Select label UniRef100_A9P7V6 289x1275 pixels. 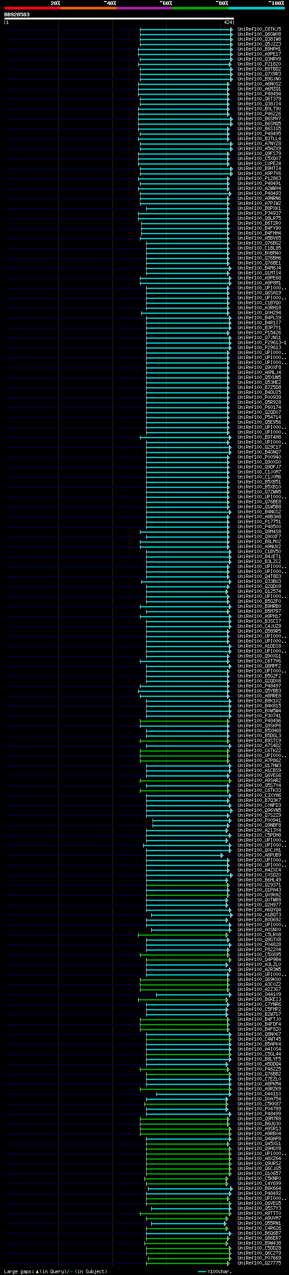click(x=259, y=173)
